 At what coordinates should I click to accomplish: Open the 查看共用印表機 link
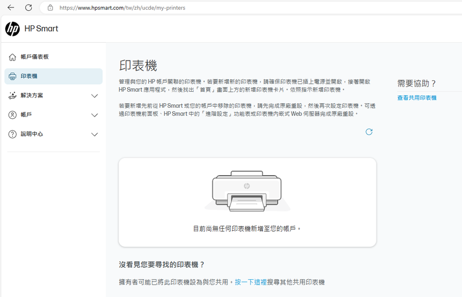click(416, 97)
